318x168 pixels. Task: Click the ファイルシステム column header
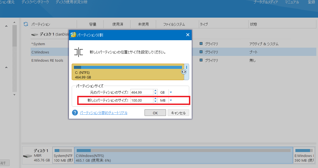click(174, 24)
